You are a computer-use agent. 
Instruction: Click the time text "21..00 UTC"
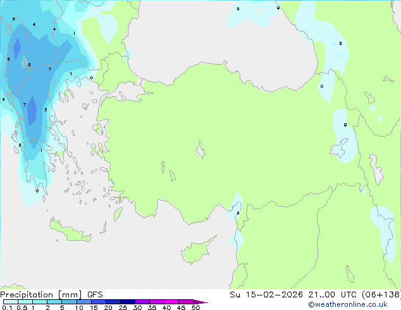[x=332, y=295]
